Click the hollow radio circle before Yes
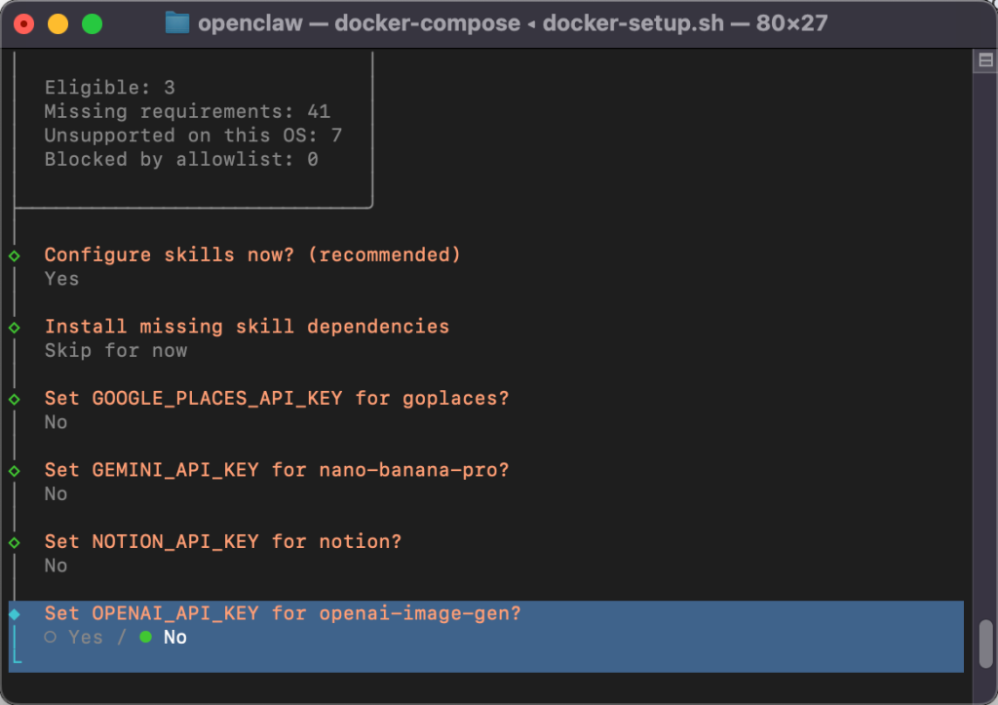Image resolution: width=998 pixels, height=705 pixels. pos(54,637)
